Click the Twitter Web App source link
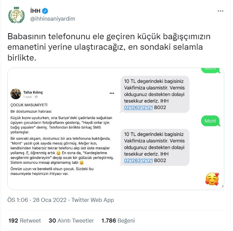233x231 pixels. tap(93, 200)
